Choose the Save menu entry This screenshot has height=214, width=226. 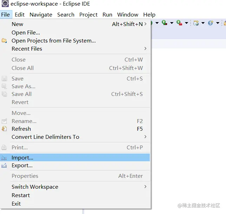pyautogui.click(x=75, y=78)
